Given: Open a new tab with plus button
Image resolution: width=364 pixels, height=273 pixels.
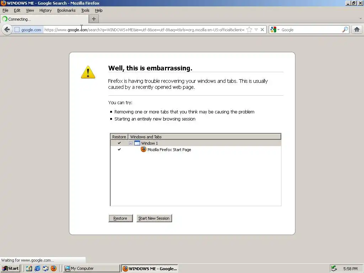Looking at the screenshot, I should 94,19.
